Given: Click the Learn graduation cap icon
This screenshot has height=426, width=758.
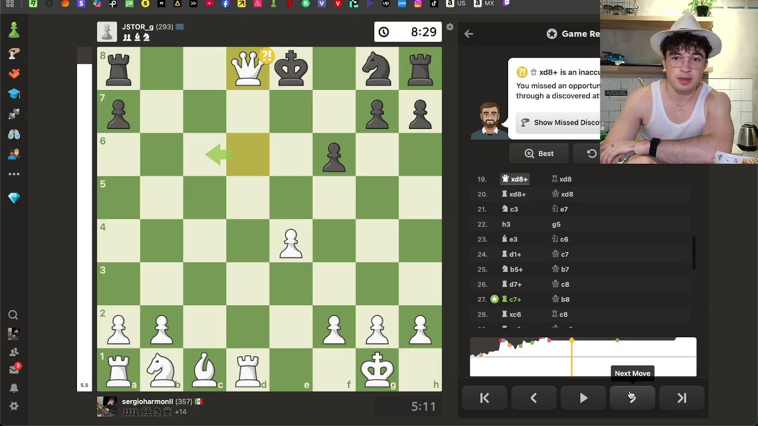Looking at the screenshot, I should click(x=14, y=94).
